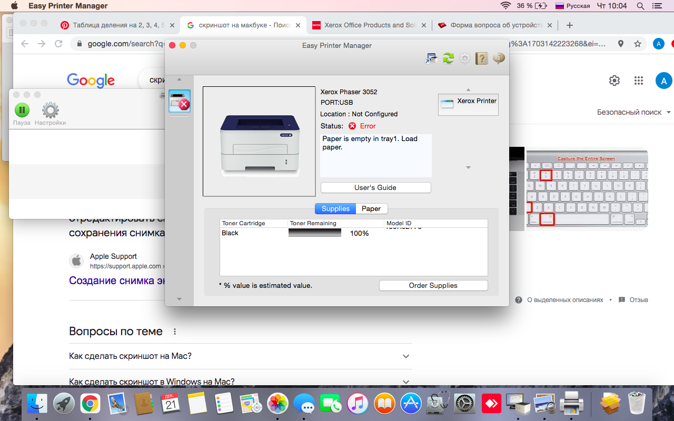Click О выделенных описаниях link
Viewport: 674px width, 421px height.
(x=565, y=299)
